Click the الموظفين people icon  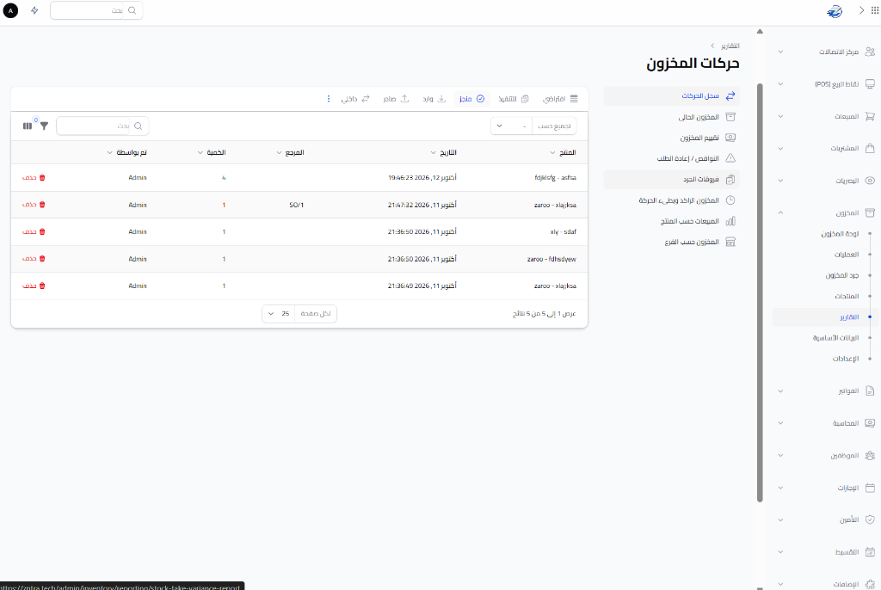click(x=870, y=455)
